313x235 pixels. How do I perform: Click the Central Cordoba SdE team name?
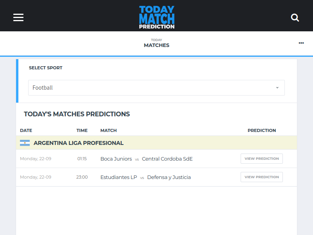[x=167, y=159]
